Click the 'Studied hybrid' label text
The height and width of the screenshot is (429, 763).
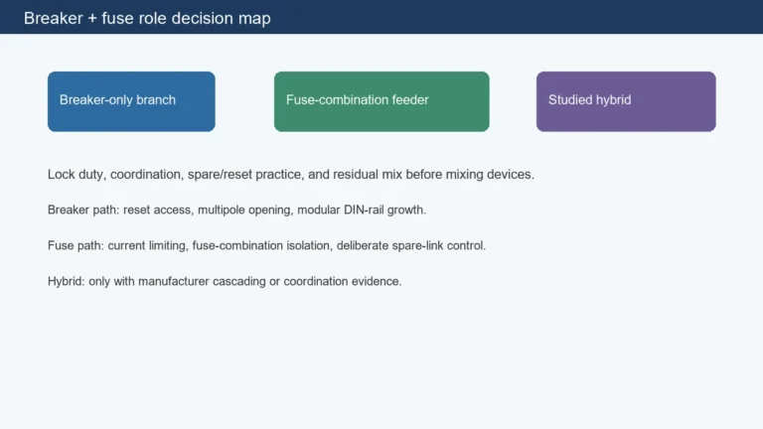point(590,99)
